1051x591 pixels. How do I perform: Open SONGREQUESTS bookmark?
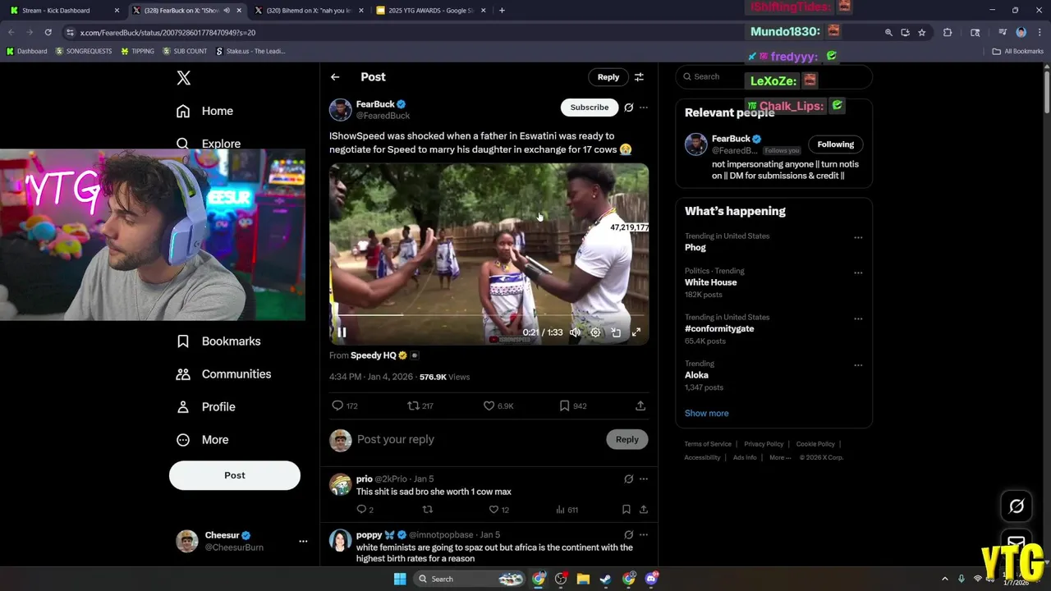pyautogui.click(x=84, y=51)
